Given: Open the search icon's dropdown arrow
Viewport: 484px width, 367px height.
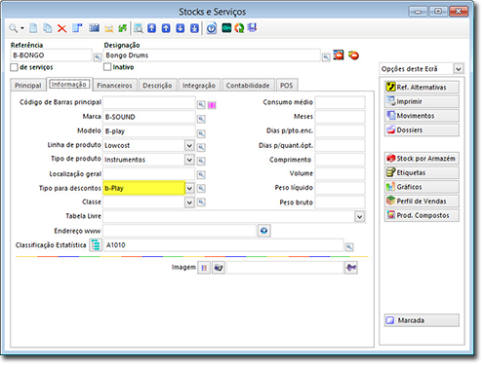Looking at the screenshot, I should (x=22, y=28).
